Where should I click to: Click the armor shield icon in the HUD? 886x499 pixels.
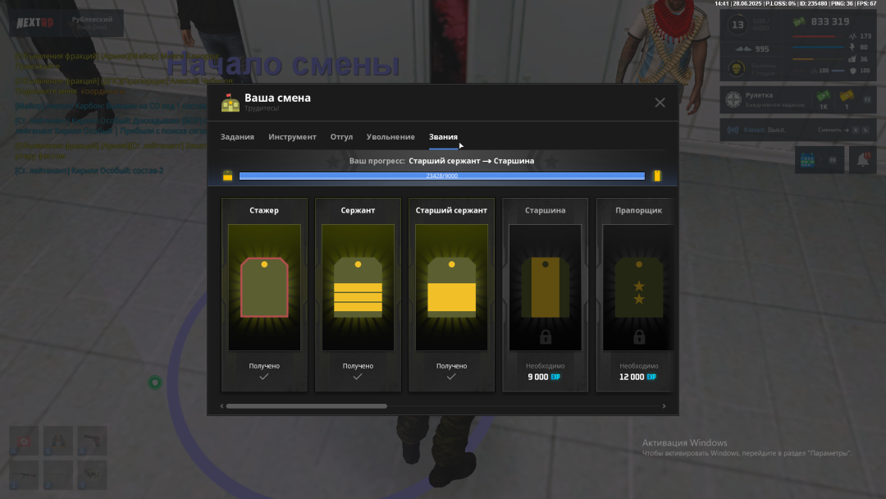coord(853,71)
